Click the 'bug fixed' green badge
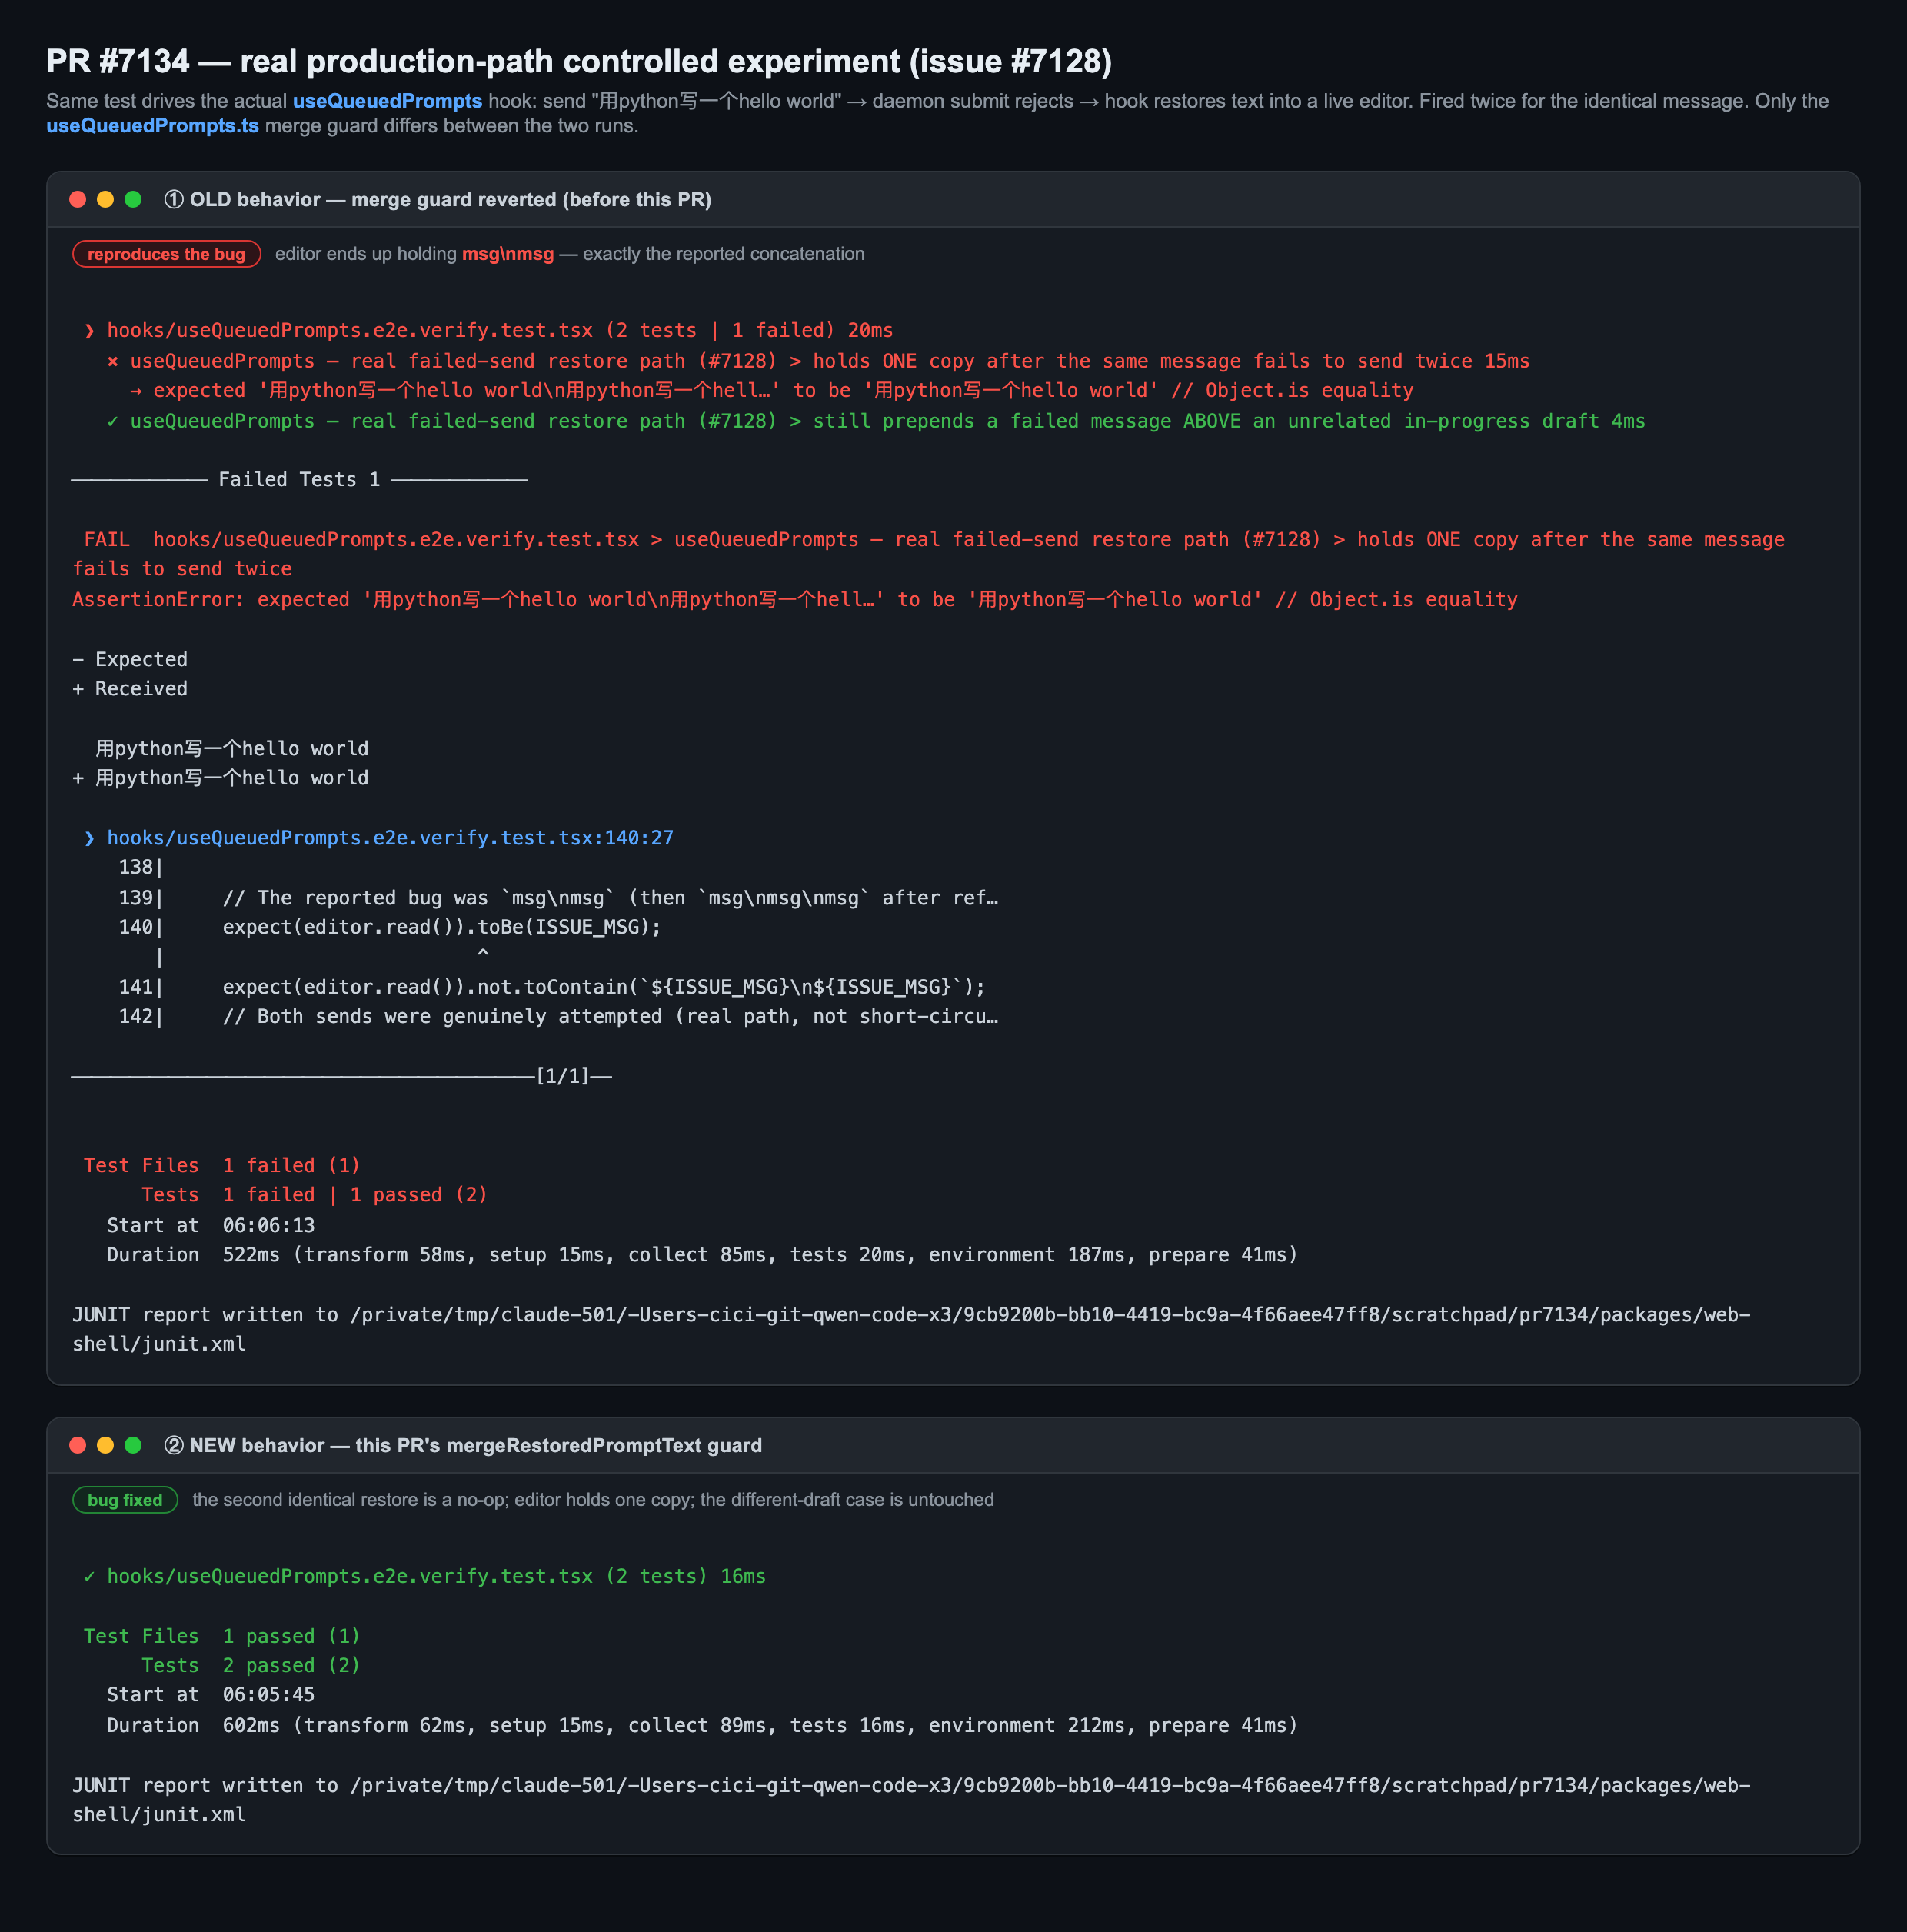 click(x=125, y=1500)
